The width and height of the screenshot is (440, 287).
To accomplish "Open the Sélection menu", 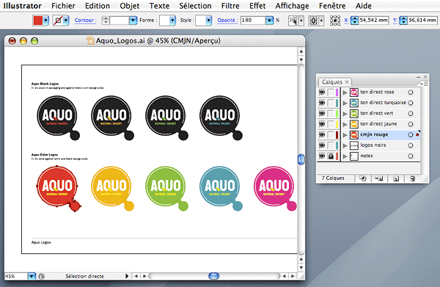I will [195, 6].
